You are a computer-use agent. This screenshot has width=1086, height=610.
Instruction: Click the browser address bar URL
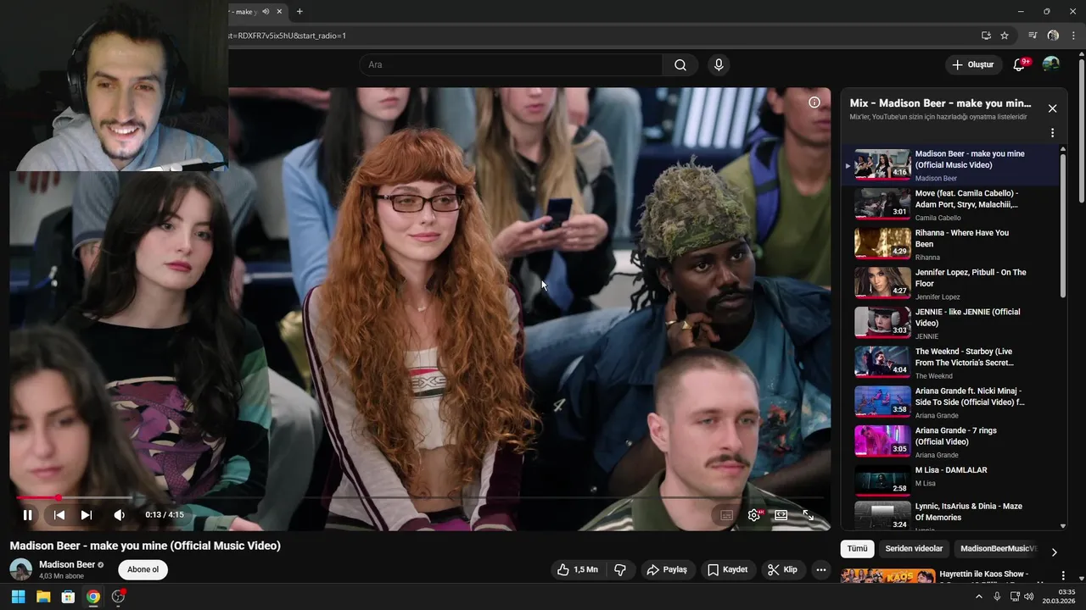pyautogui.click(x=287, y=36)
